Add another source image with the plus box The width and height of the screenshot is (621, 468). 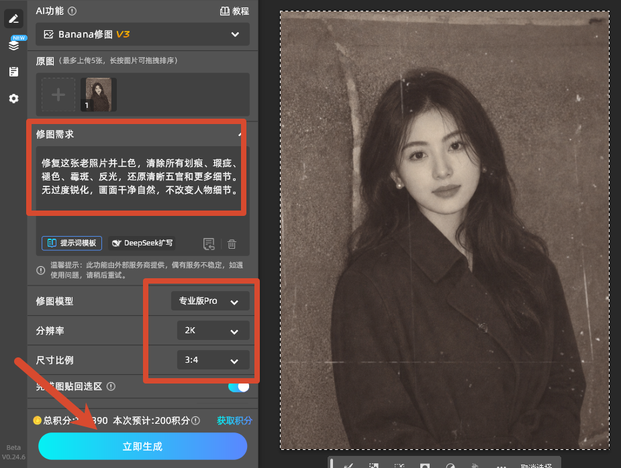(x=58, y=95)
